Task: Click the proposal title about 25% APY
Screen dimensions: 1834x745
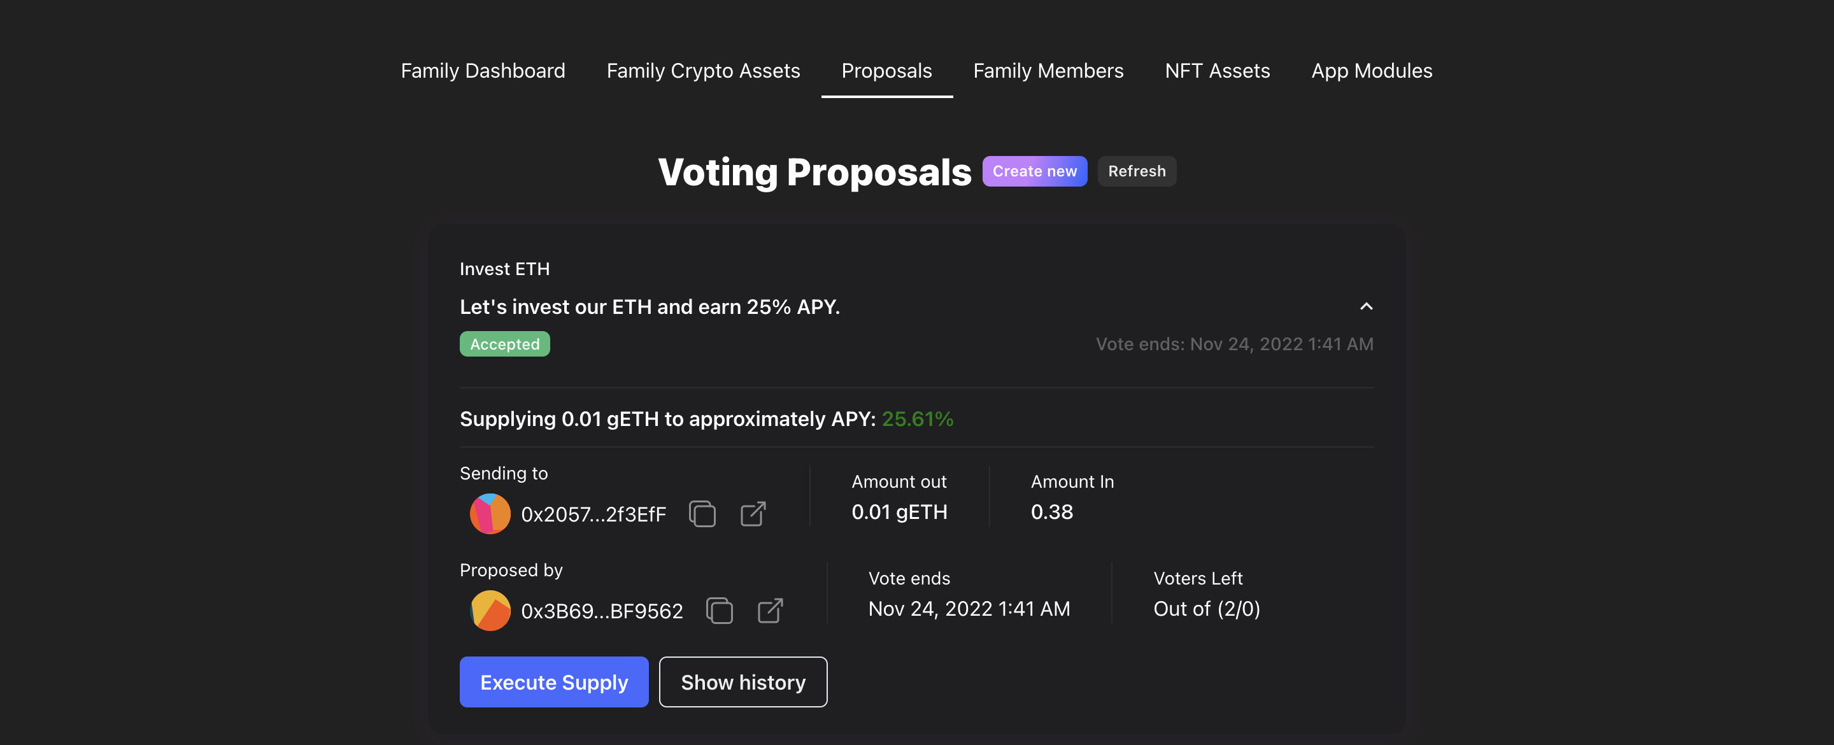Action: (650, 307)
